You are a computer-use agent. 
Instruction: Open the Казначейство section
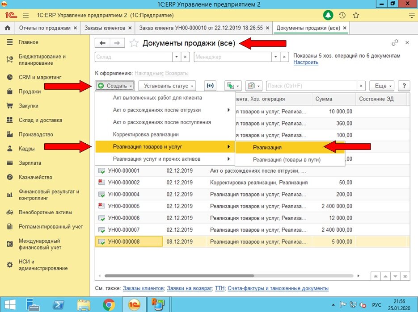click(35, 177)
